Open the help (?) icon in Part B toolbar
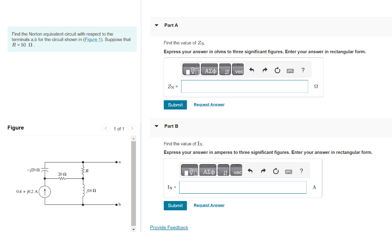 click(x=301, y=171)
